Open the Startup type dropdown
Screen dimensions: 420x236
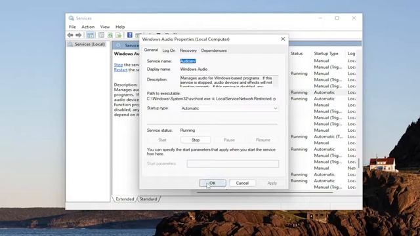(229, 108)
